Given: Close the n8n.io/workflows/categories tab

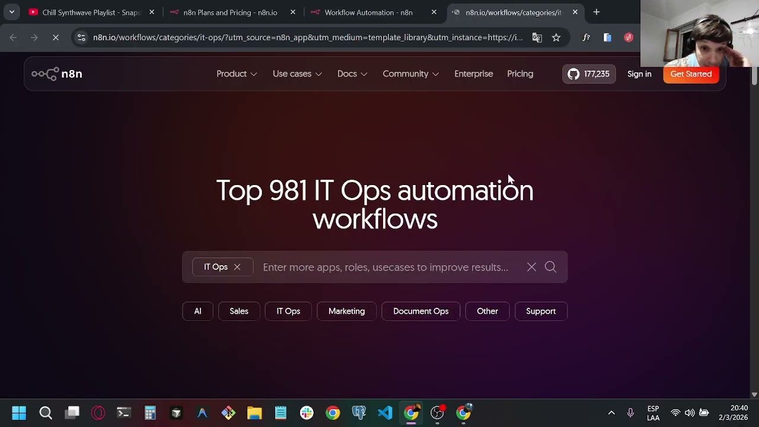Looking at the screenshot, I should click(x=575, y=12).
